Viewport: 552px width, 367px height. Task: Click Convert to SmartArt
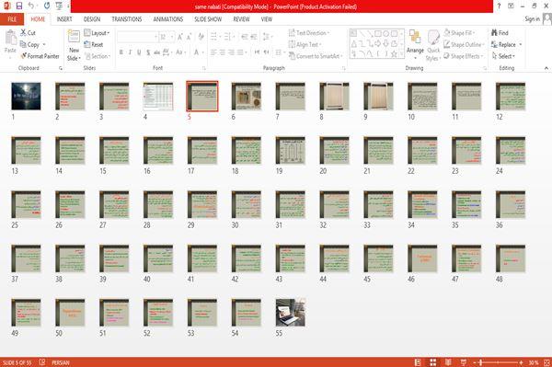316,56
